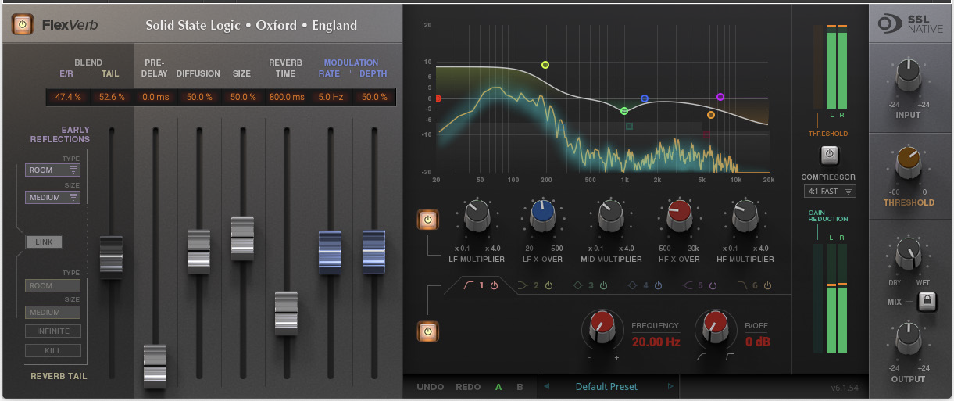Open the compressor 4:1 FAST dropdown
The width and height of the screenshot is (954, 401).
[830, 191]
